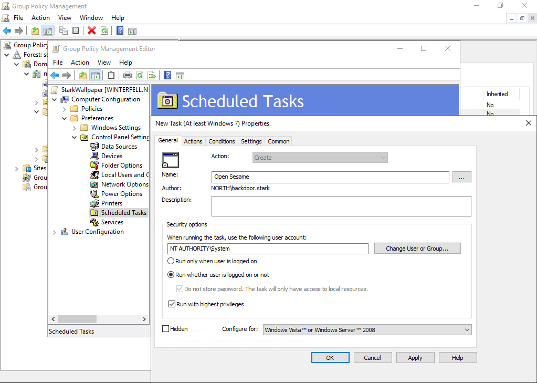The width and height of the screenshot is (537, 383).
Task: Select the Services gears icon
Action: [x=94, y=222]
